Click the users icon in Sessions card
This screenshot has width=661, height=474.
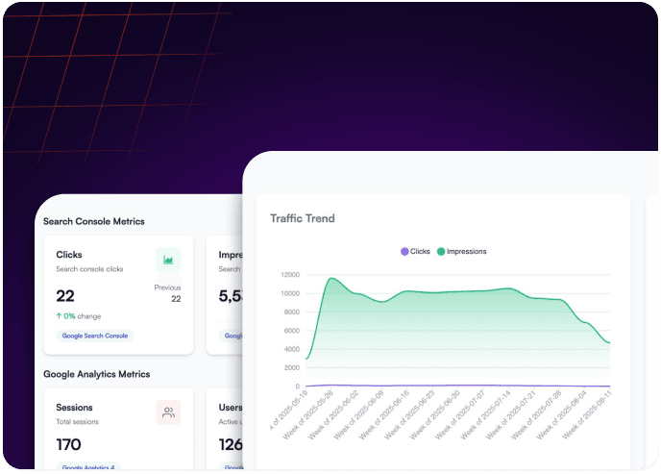click(168, 412)
